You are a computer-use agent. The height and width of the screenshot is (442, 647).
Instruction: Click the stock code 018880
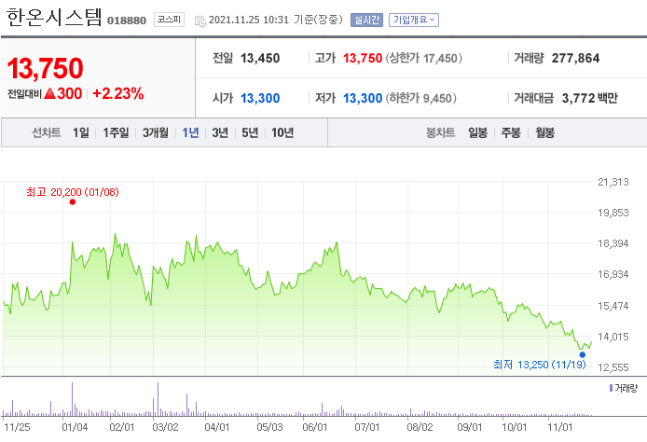pos(127,21)
